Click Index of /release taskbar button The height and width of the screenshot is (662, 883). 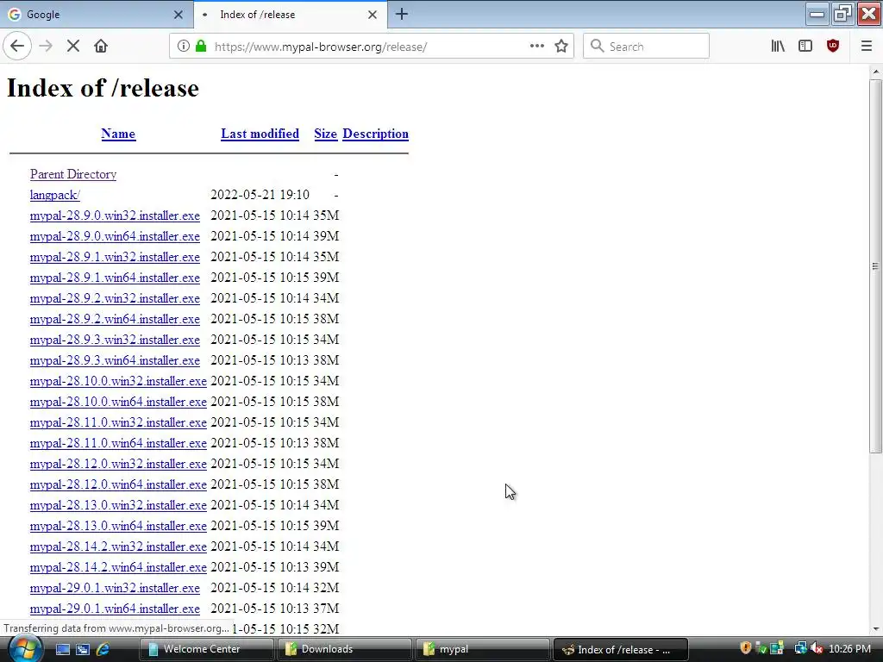click(x=620, y=649)
